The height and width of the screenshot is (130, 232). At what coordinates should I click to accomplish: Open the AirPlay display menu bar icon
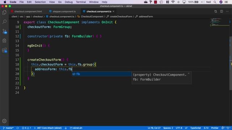[x=184, y=2]
